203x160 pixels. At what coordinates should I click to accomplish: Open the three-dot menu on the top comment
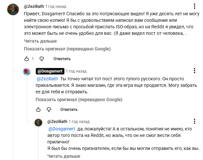point(194,6)
